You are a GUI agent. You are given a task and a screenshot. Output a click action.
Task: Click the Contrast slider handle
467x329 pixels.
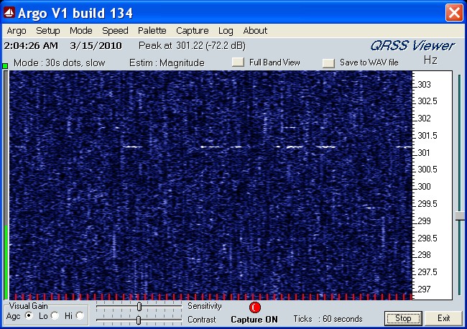coord(139,320)
